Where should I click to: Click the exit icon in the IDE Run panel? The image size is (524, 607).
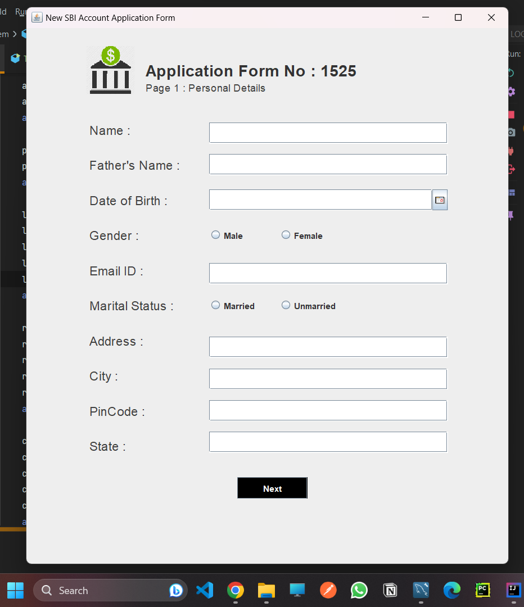point(511,169)
